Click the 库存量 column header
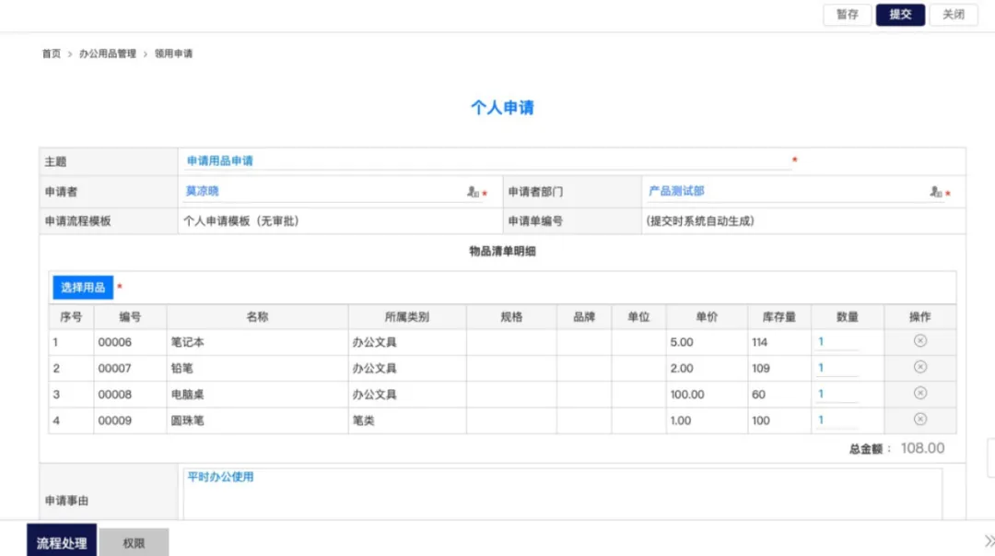The width and height of the screenshot is (995, 556). (x=778, y=316)
